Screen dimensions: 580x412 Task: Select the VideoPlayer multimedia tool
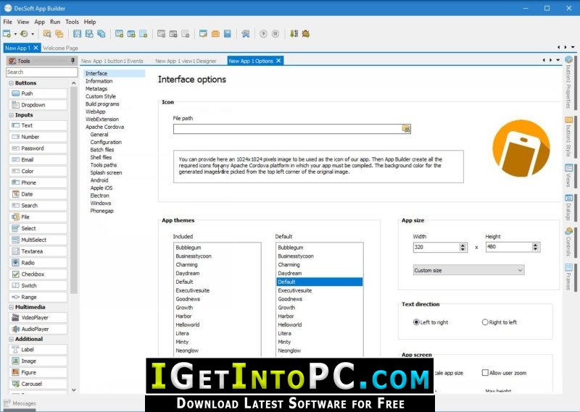click(x=38, y=317)
